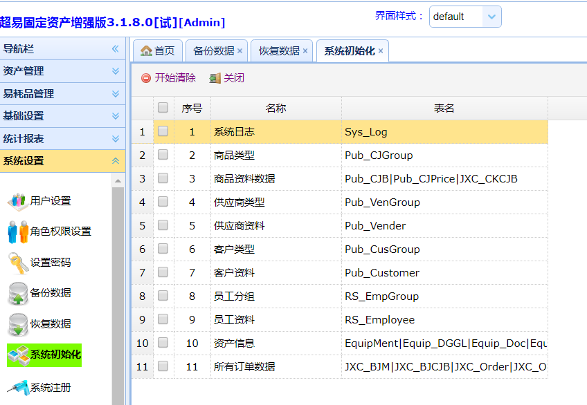Open 系统注册 registration icon

[x=18, y=387]
